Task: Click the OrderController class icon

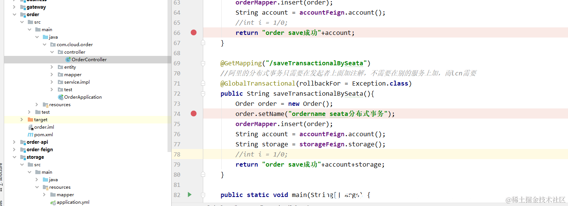Action: 68,59
